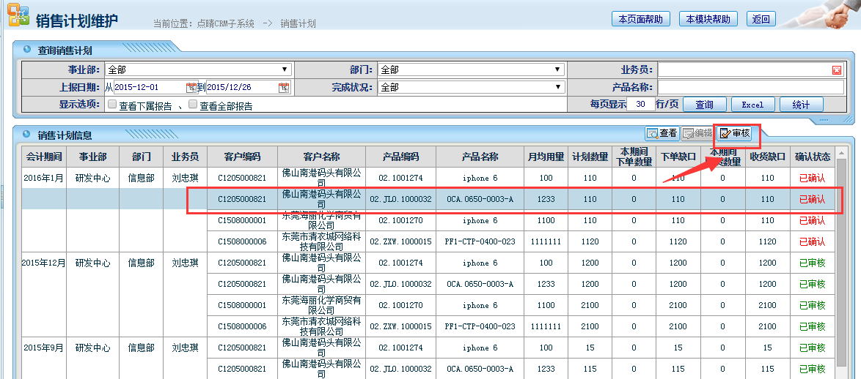The image size is (861, 379).
Task: Click the 查看 view toolbar button
Action: [x=662, y=133]
